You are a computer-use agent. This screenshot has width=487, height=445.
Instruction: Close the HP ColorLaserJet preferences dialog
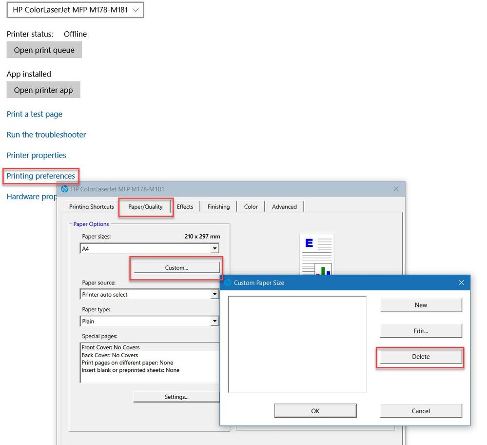point(396,189)
